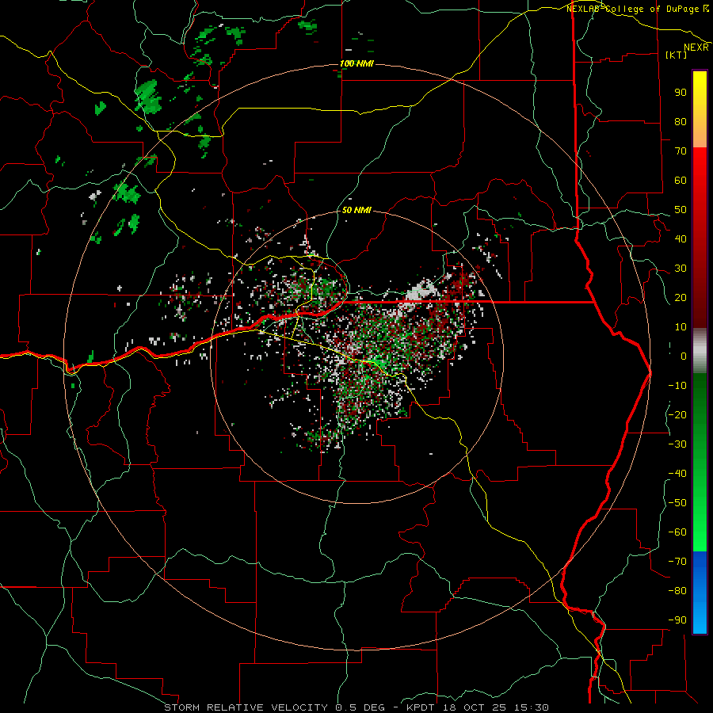
Task: Click the 100 NMI range ring label
Action: coord(356,63)
